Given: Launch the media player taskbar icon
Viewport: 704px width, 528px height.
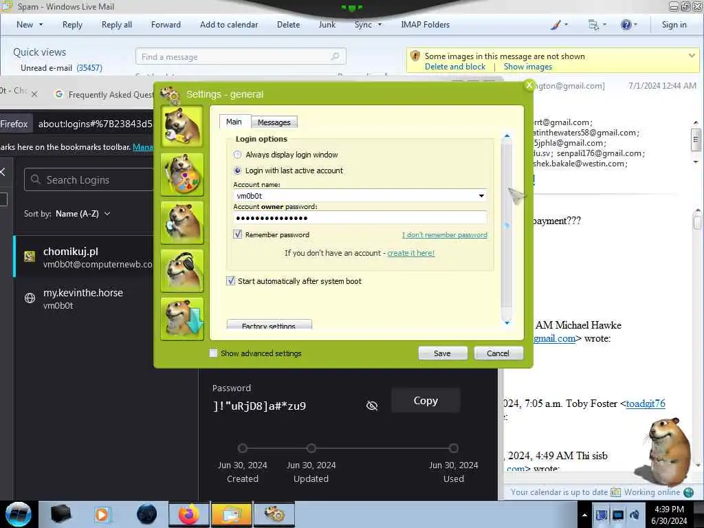Looking at the screenshot, I should 102,514.
